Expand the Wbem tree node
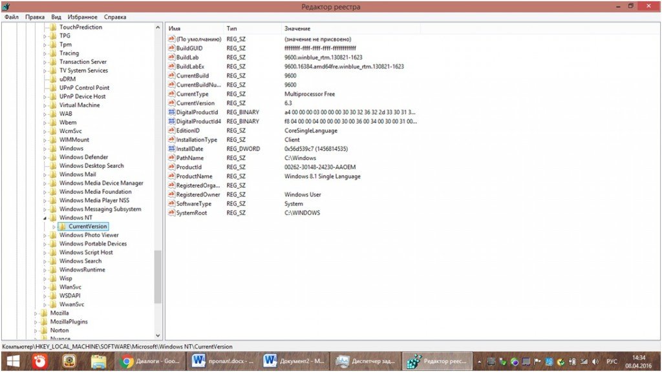The height and width of the screenshot is (372, 662). pyautogui.click(x=45, y=123)
